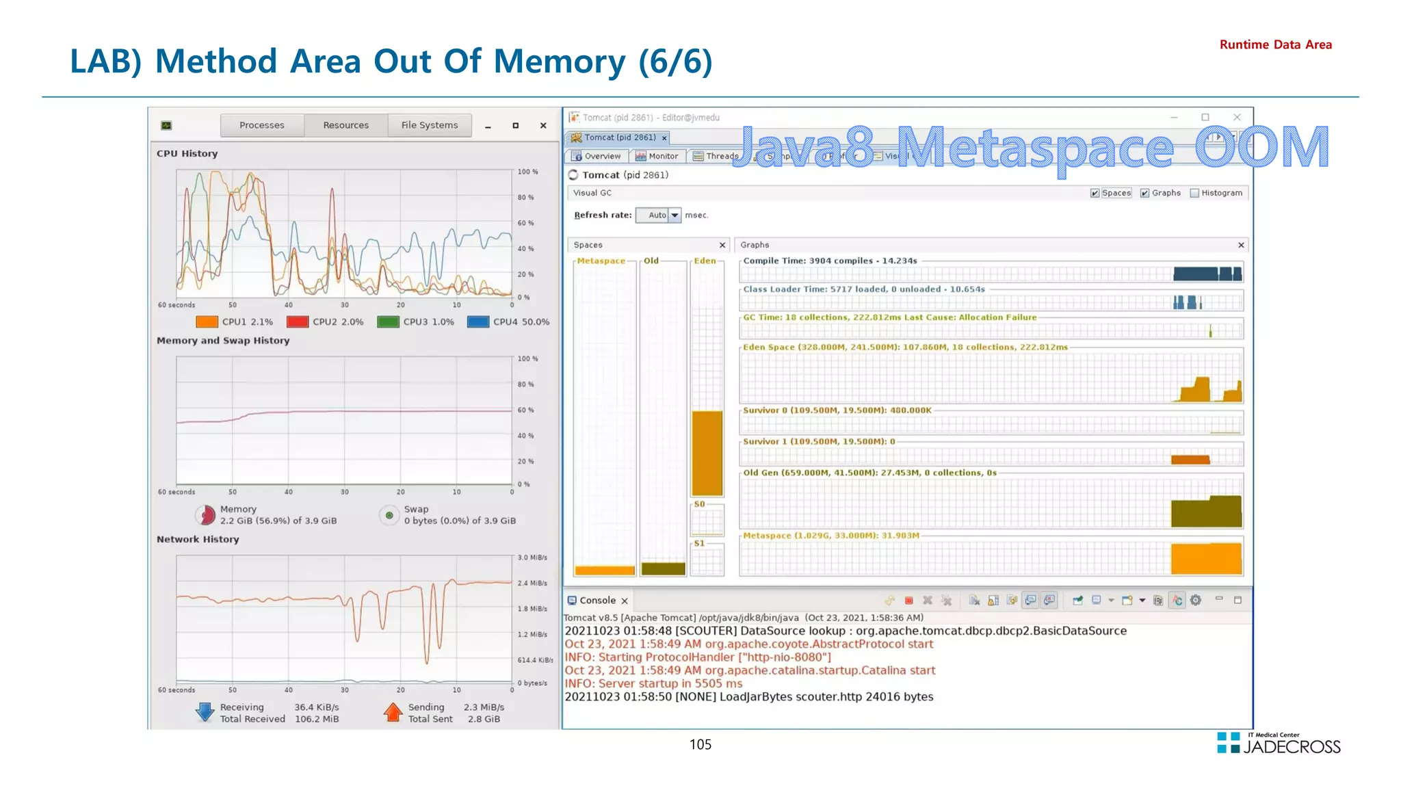Screen dimensions: 1401x788
Task: Click Remove All Terminated Launches double-X icon
Action: pos(947,601)
